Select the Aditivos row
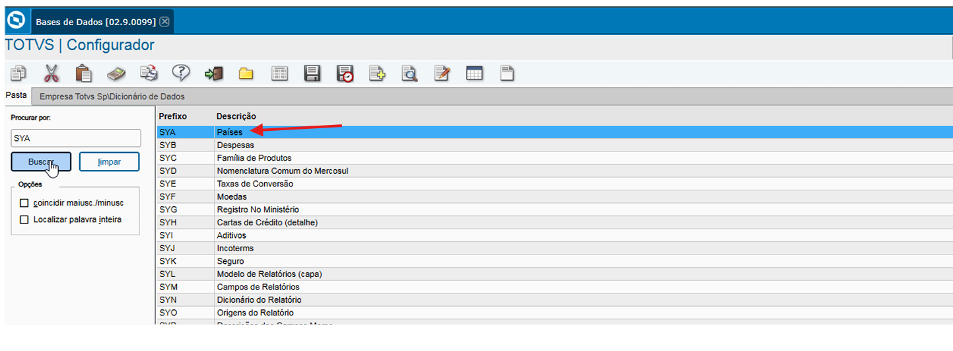This screenshot has width=953, height=351. (555, 235)
